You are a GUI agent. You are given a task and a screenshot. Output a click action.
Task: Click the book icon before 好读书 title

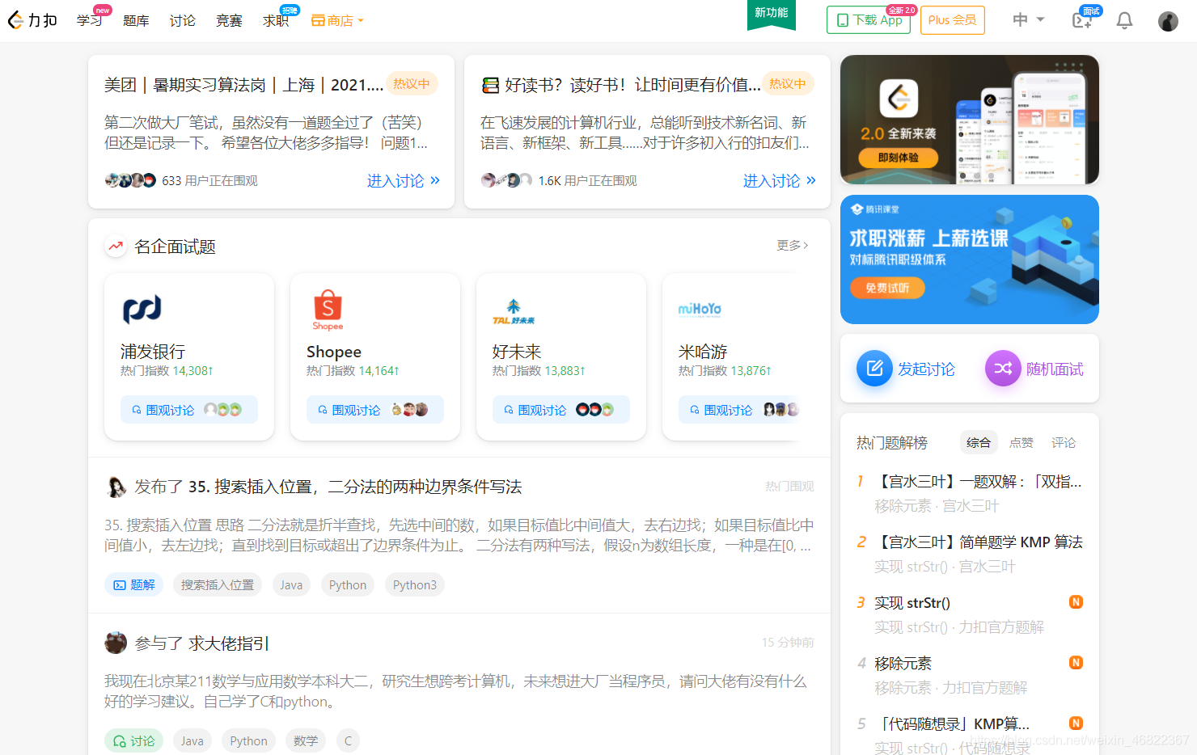click(490, 85)
